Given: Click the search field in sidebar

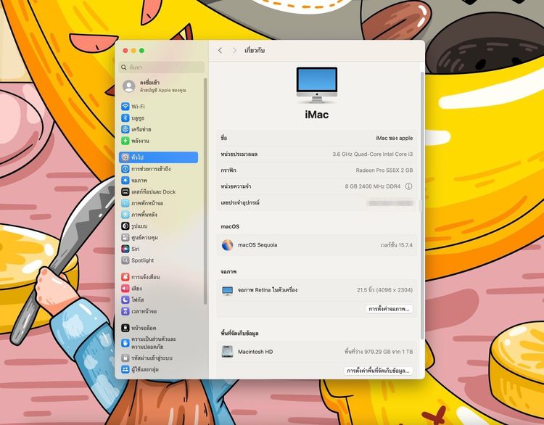Looking at the screenshot, I should (x=162, y=67).
